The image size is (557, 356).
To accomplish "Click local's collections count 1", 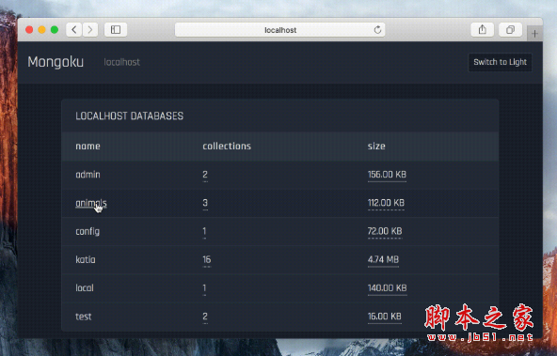I will [204, 288].
